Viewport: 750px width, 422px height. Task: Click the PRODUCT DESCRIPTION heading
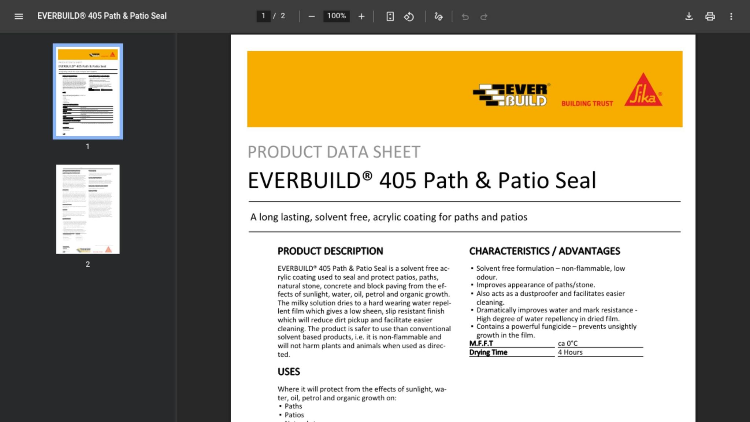[x=330, y=251]
